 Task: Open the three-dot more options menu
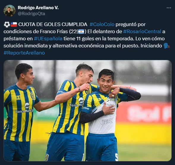169,8
